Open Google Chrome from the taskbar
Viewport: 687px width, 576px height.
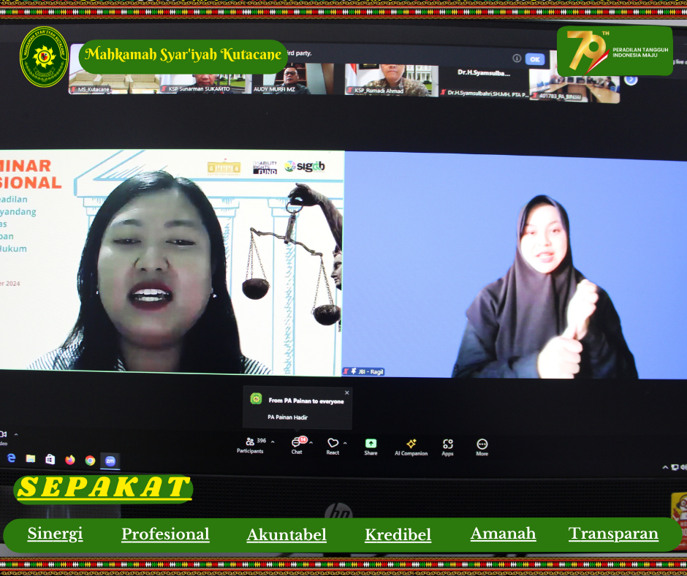coord(90,460)
